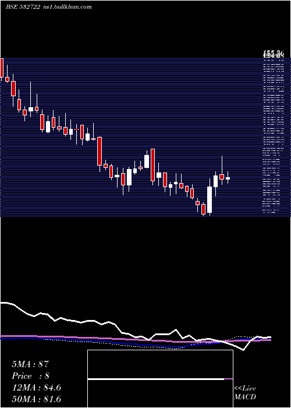291x408 pixels.
Task: Click the white-bordered MACD histogram box
Action: [x=160, y=379]
